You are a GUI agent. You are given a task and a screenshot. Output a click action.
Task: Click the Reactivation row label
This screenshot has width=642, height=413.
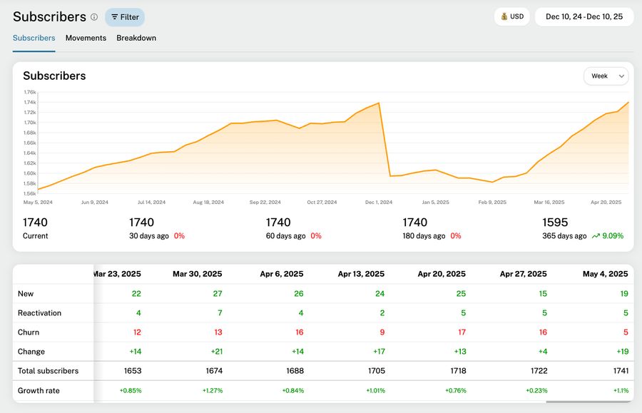[x=39, y=313]
